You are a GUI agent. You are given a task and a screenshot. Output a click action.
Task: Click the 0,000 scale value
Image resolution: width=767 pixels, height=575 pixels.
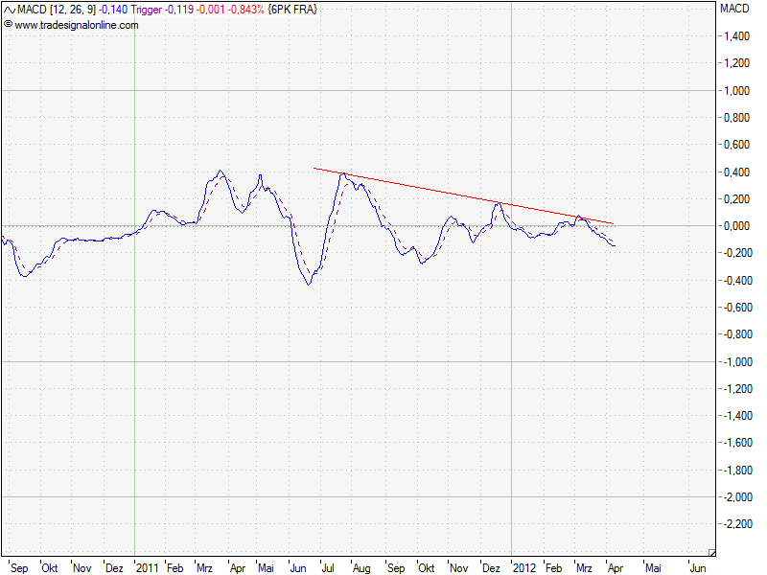736,226
